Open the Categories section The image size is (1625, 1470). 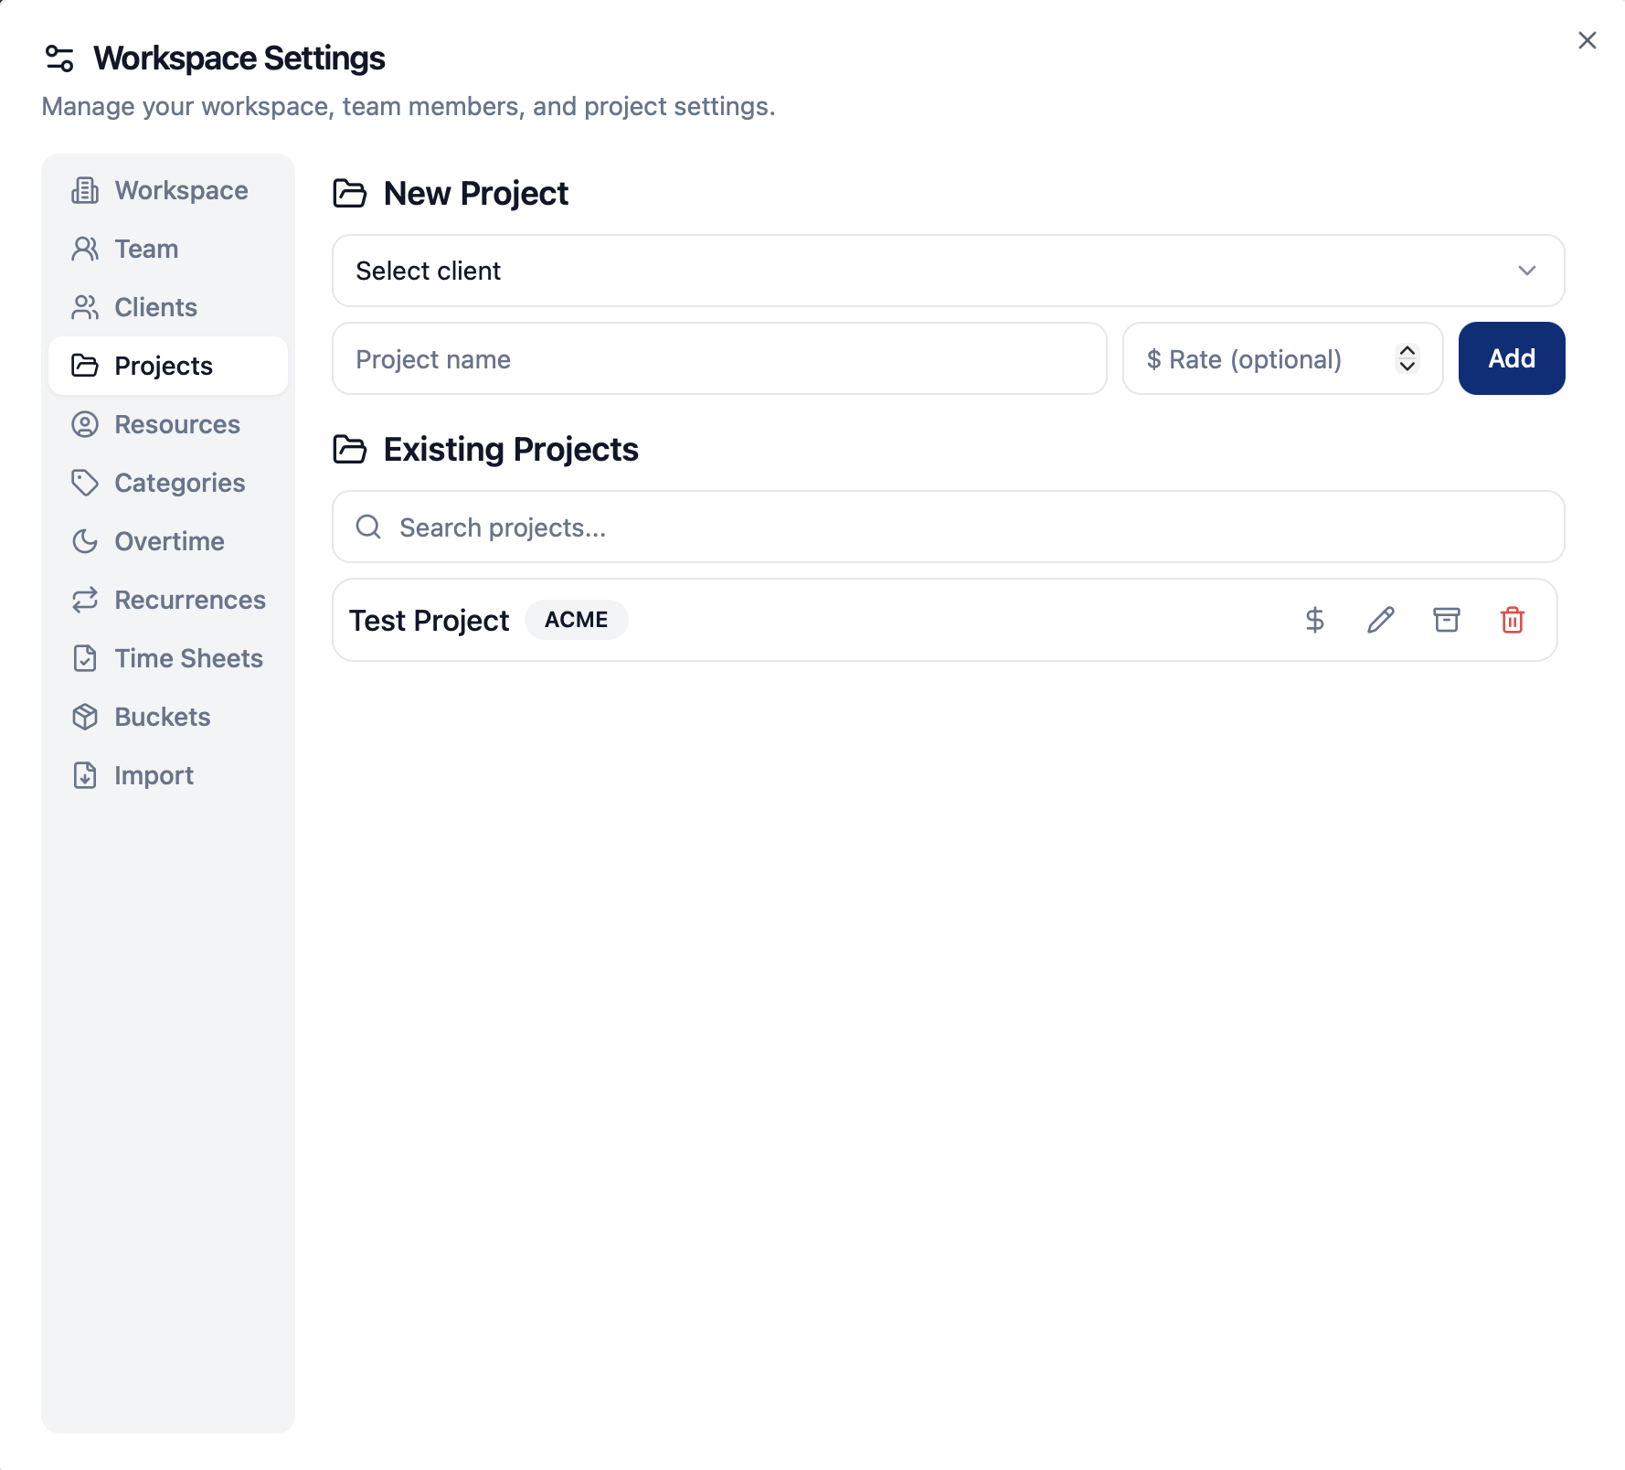tap(168, 483)
